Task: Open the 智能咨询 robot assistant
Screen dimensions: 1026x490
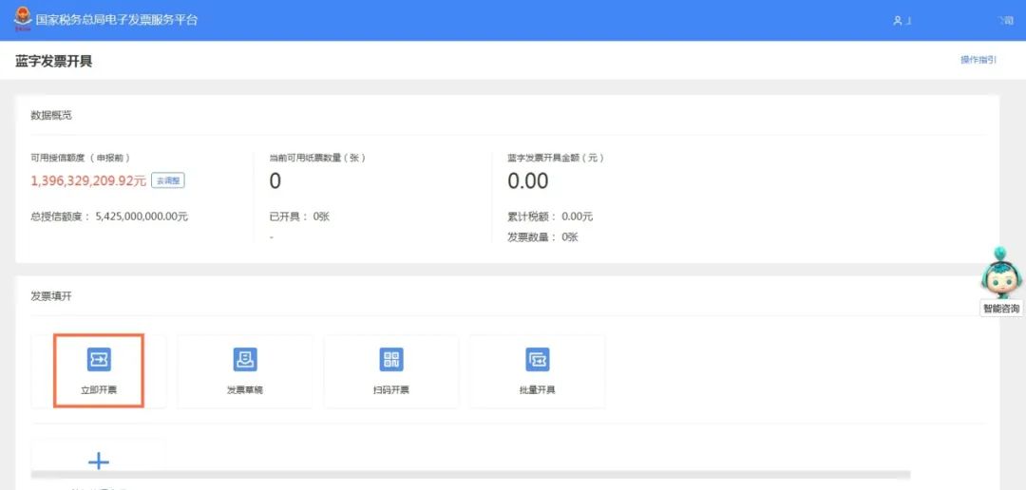Action: point(1000,273)
